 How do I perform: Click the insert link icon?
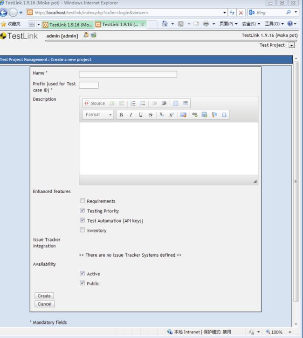pyautogui.click(x=195, y=115)
